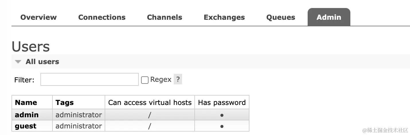Open the Overview tab

(x=38, y=17)
